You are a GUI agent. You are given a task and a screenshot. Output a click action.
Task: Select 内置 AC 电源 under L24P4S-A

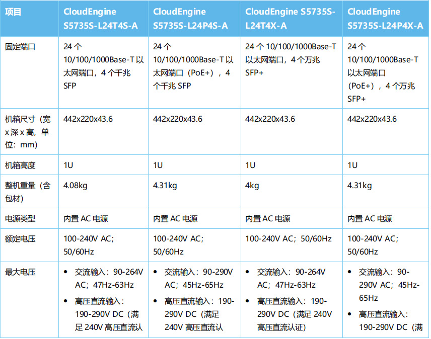point(175,218)
